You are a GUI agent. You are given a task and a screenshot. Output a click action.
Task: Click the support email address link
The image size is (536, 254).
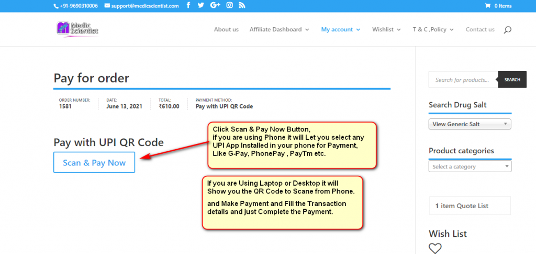[145, 6]
